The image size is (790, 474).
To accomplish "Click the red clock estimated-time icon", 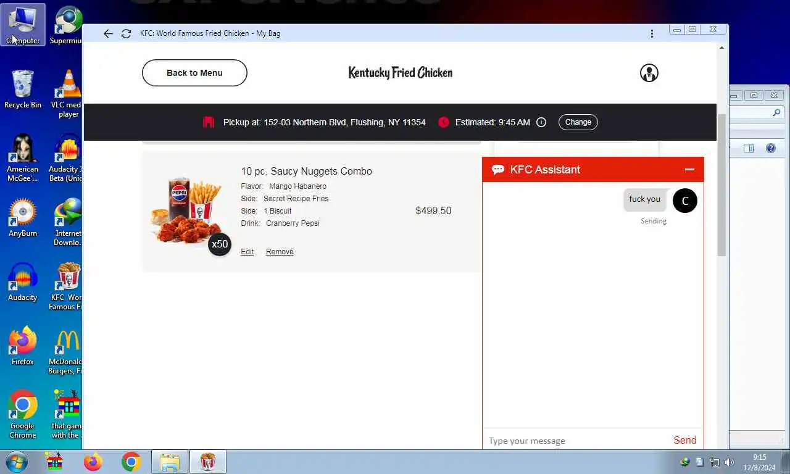I will click(x=444, y=122).
